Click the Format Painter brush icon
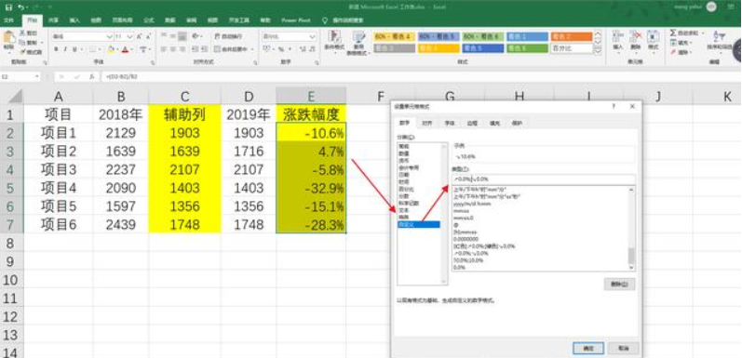 (22, 52)
